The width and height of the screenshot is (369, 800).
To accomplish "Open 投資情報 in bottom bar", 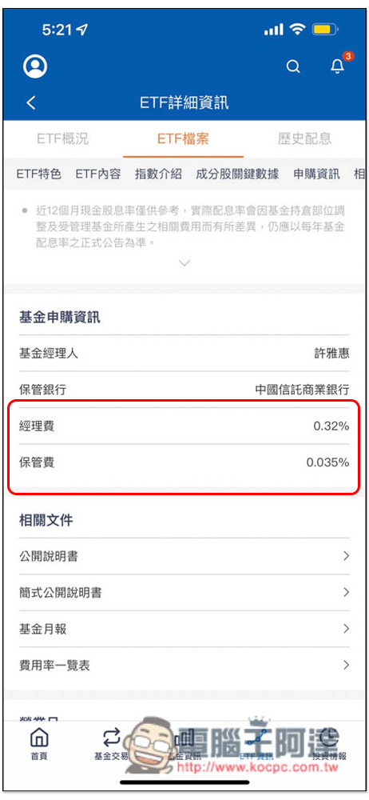I will coord(329,744).
